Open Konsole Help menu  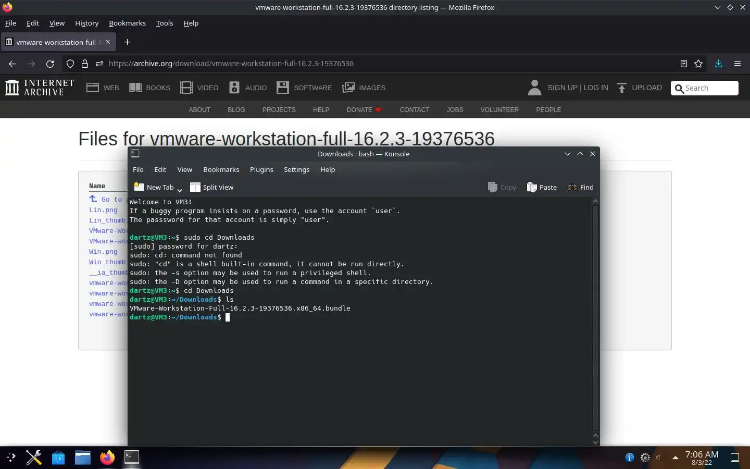tap(328, 170)
